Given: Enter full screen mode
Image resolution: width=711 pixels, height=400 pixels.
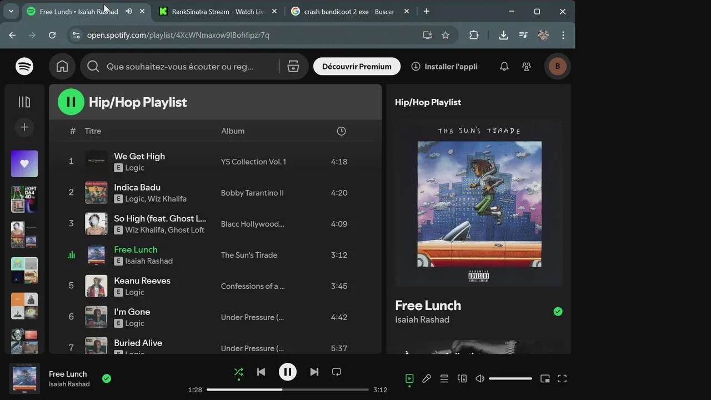Looking at the screenshot, I should point(562,379).
